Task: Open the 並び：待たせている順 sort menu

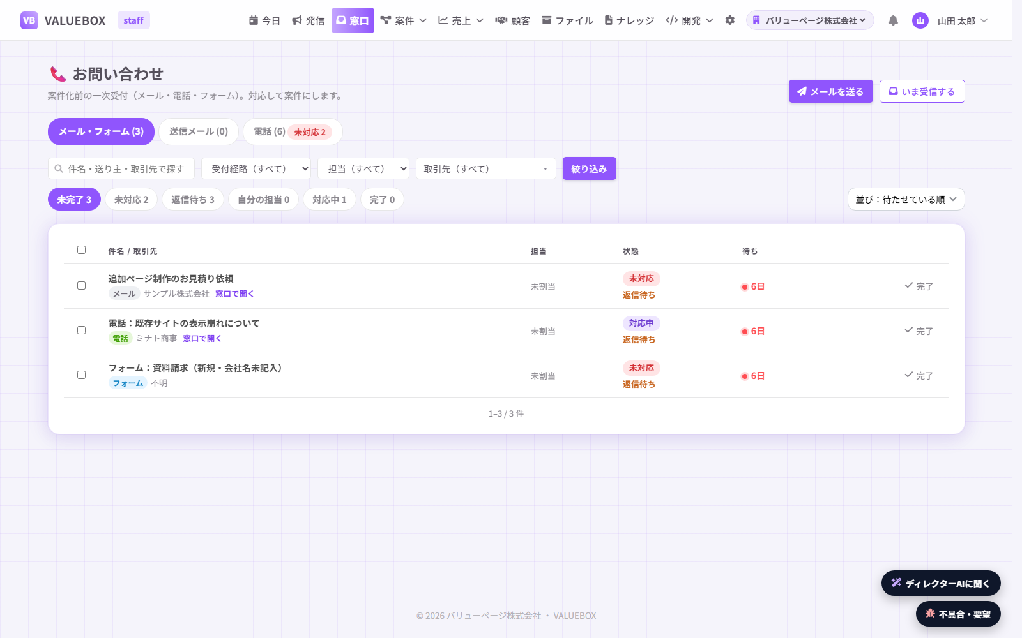Action: point(906,199)
